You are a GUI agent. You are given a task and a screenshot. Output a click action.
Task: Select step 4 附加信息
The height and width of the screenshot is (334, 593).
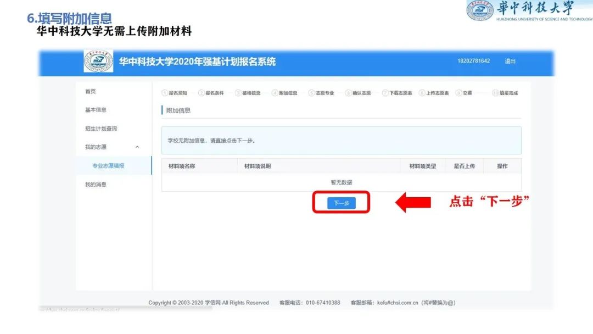pyautogui.click(x=284, y=93)
